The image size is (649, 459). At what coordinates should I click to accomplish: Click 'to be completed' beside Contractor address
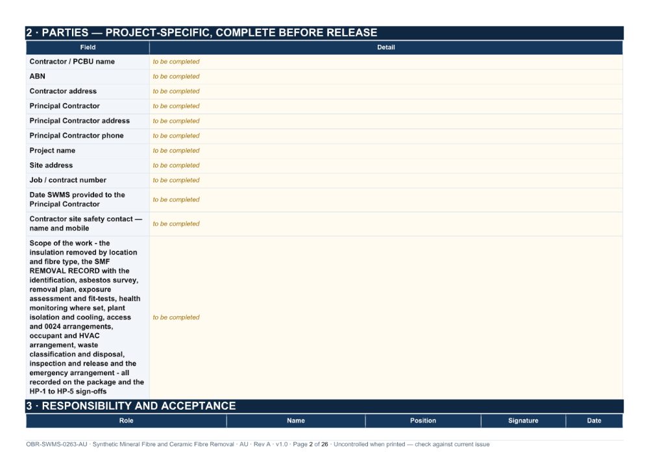click(x=176, y=92)
